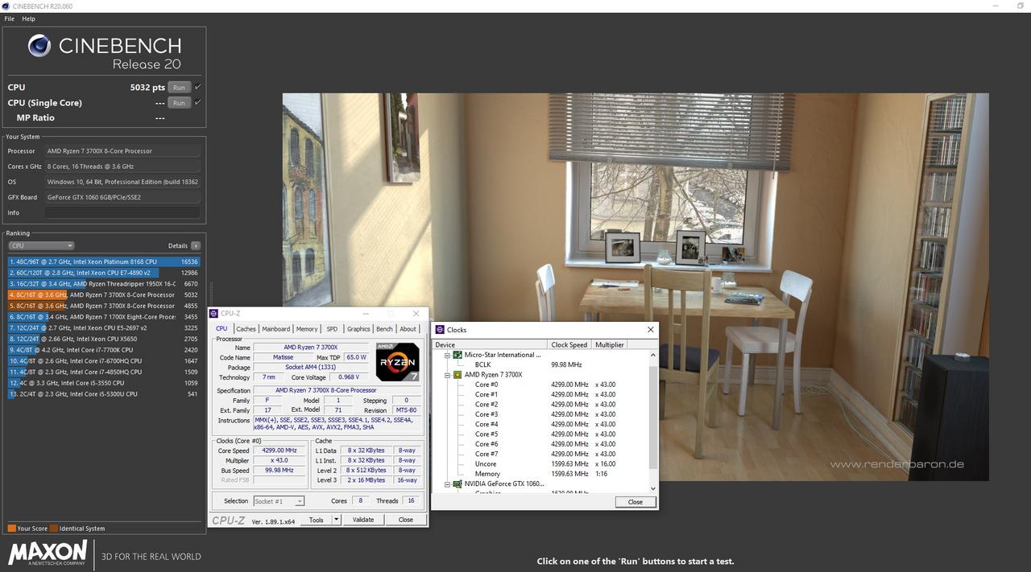The width and height of the screenshot is (1031, 572).
Task: Click the Multiplier column header
Action: pos(610,344)
